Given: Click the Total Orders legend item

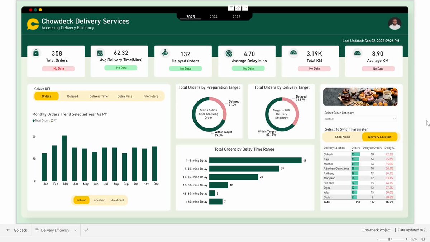Looking at the screenshot, I should pyautogui.click(x=41, y=120).
